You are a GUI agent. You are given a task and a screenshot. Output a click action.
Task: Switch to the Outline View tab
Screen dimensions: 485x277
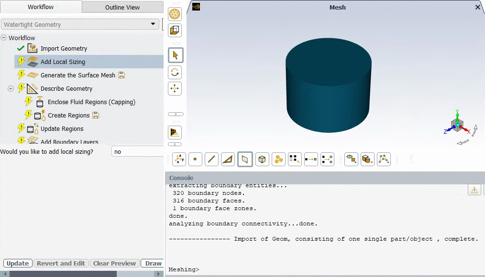[122, 7]
